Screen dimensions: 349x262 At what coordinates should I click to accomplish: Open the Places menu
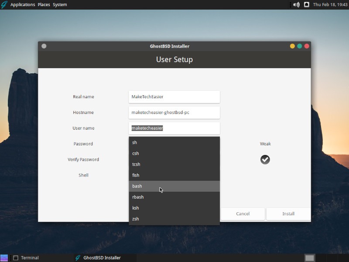pyautogui.click(x=44, y=4)
